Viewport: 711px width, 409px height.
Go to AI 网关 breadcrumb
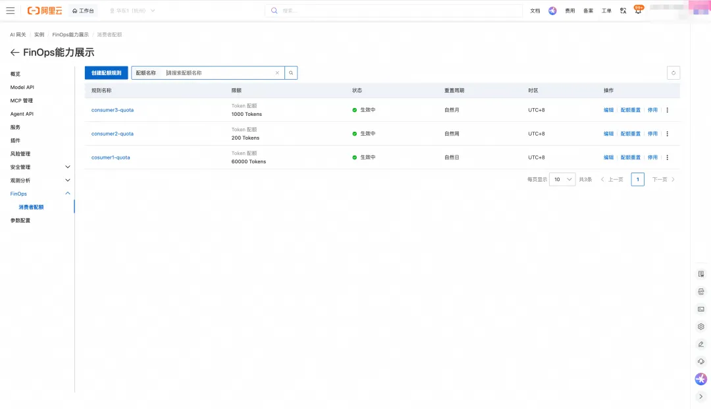pyautogui.click(x=18, y=34)
